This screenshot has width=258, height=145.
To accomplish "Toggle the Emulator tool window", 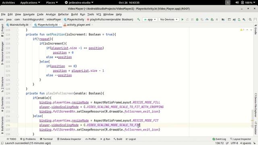I will [x=256, y=128].
